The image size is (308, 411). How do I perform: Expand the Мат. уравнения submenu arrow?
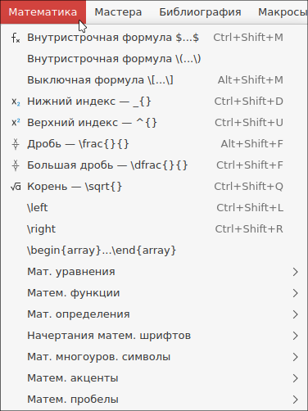(295, 272)
